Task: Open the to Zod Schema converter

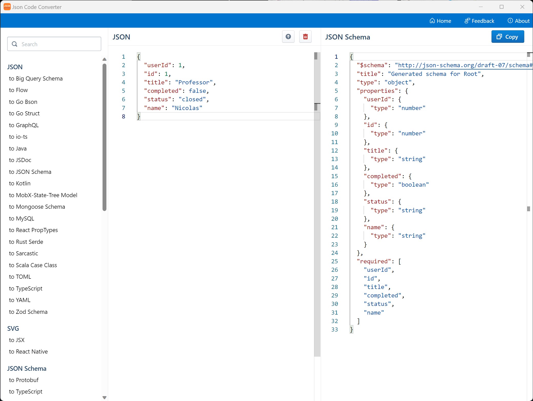Action: click(28, 312)
